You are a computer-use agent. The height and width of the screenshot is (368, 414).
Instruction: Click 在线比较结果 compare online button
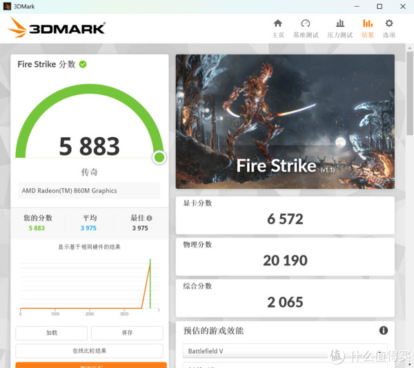[90, 351]
